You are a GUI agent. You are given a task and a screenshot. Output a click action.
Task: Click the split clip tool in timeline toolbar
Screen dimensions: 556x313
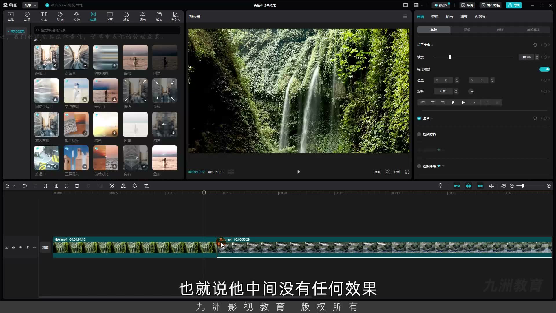[45, 186]
